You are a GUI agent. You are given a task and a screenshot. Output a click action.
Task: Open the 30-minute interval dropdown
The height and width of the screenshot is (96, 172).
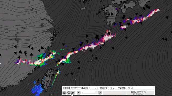91,88
